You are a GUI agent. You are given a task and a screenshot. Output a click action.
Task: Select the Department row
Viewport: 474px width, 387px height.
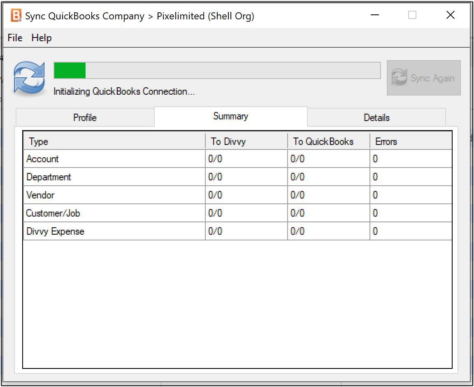49,177
